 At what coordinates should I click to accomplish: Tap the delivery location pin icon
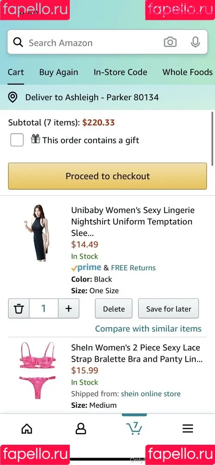click(12, 97)
